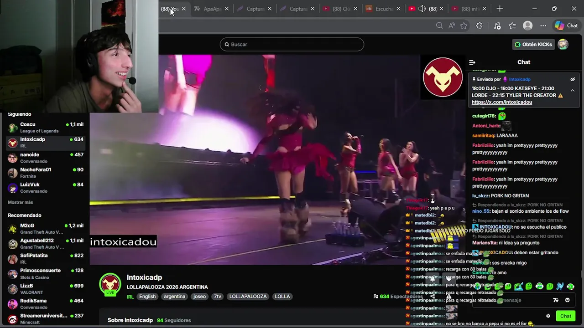Click search magnifier icon in Buscar box
Screen dimensions: 584x328
[227, 44]
